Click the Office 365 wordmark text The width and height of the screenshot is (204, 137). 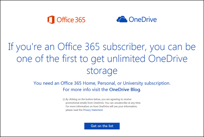coord(71,20)
